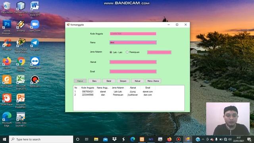Open the Bandicam desktop shortcut

coord(35,81)
